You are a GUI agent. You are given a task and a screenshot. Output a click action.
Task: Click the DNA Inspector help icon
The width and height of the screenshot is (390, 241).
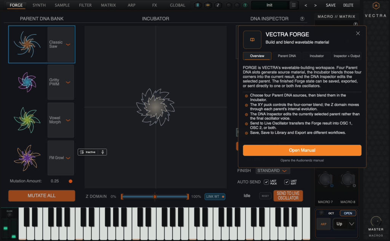[x=302, y=19]
